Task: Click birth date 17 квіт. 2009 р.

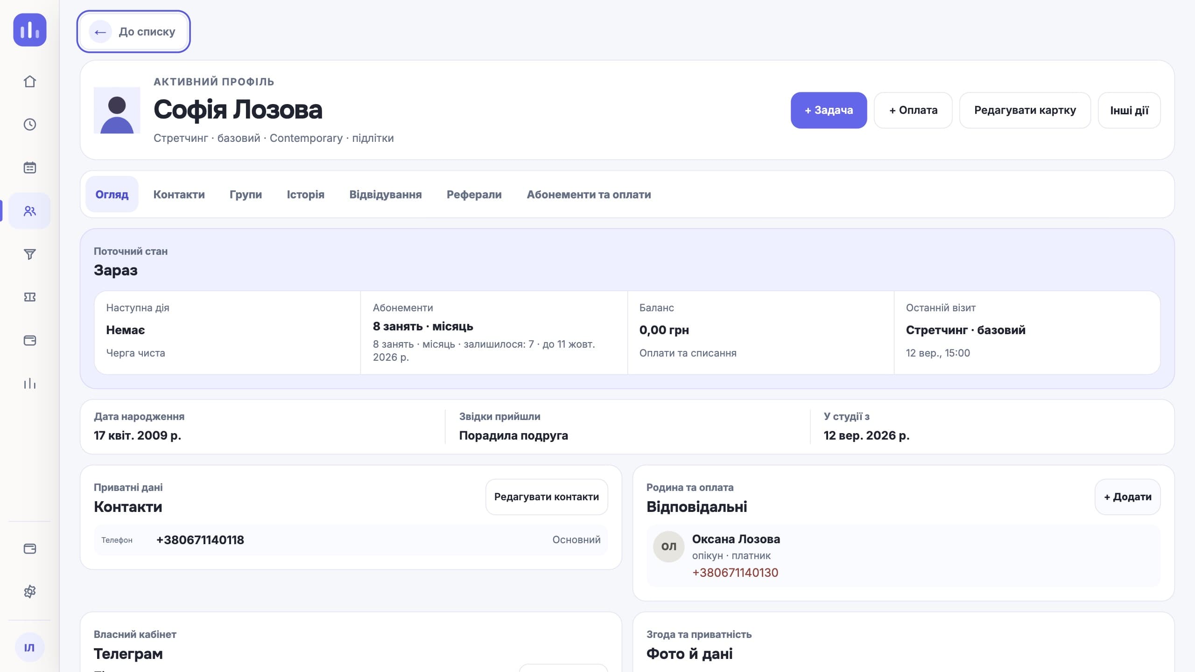Action: 137,435
